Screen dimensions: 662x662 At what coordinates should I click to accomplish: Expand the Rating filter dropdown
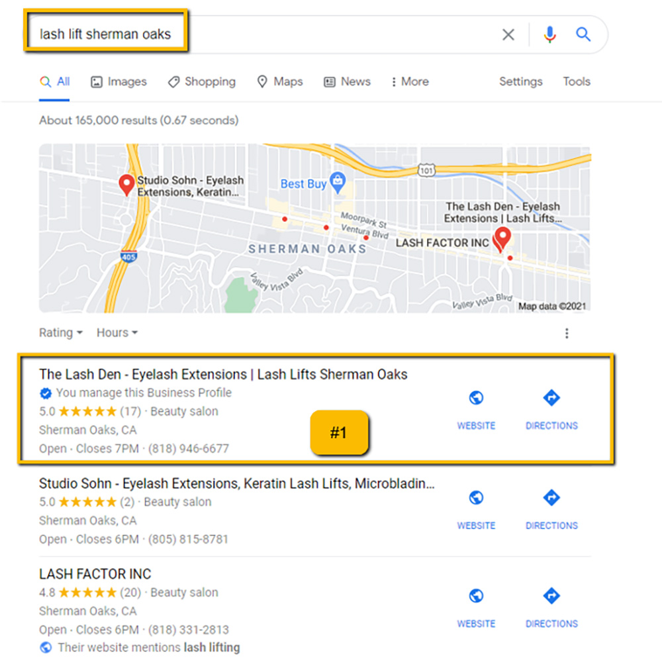pos(61,333)
